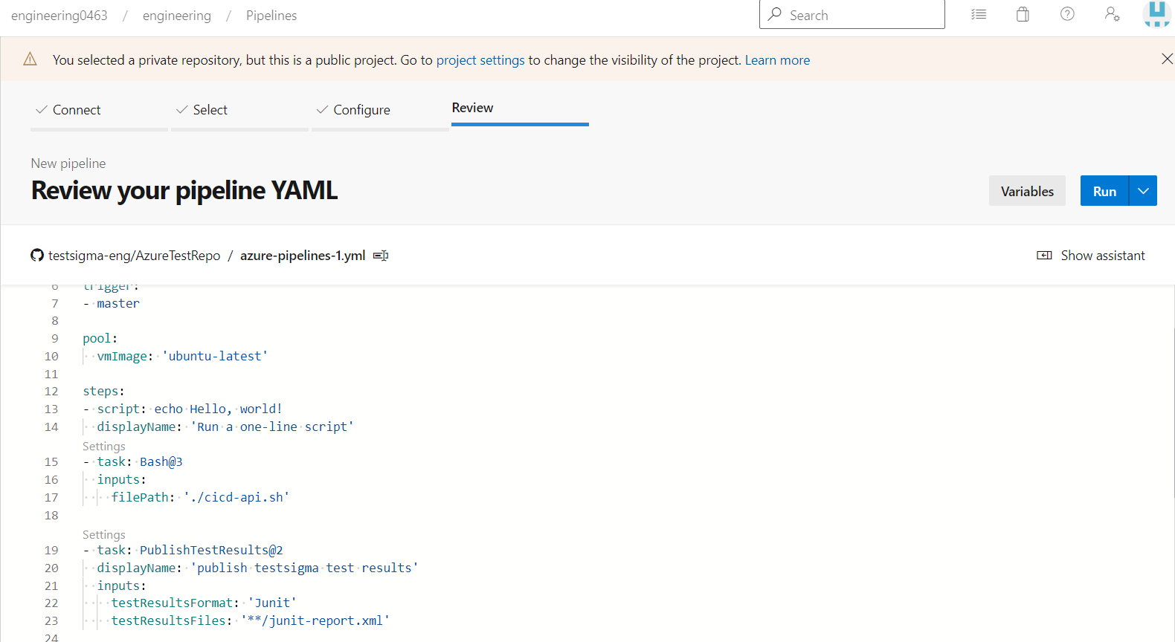Open the User settings icon

coord(1112,14)
